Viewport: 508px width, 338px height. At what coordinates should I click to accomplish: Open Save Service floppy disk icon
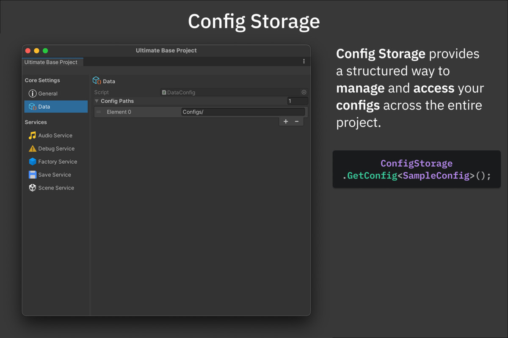32,175
